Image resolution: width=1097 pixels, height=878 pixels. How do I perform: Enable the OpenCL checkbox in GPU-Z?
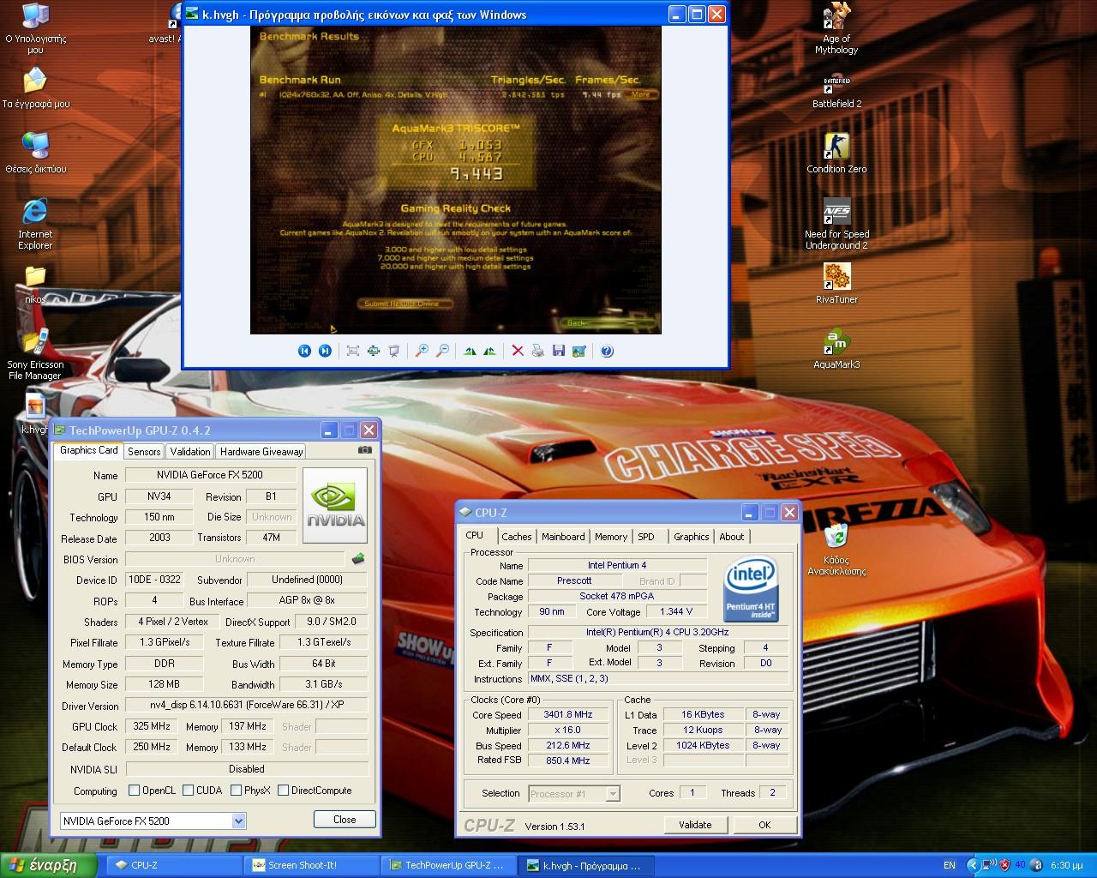pyautogui.click(x=134, y=791)
